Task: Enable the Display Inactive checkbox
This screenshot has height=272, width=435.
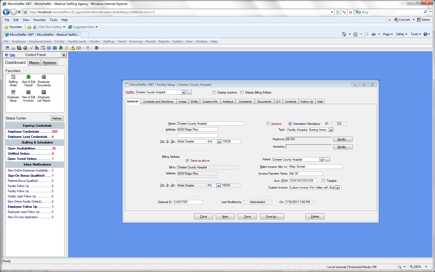Action: click(x=214, y=92)
